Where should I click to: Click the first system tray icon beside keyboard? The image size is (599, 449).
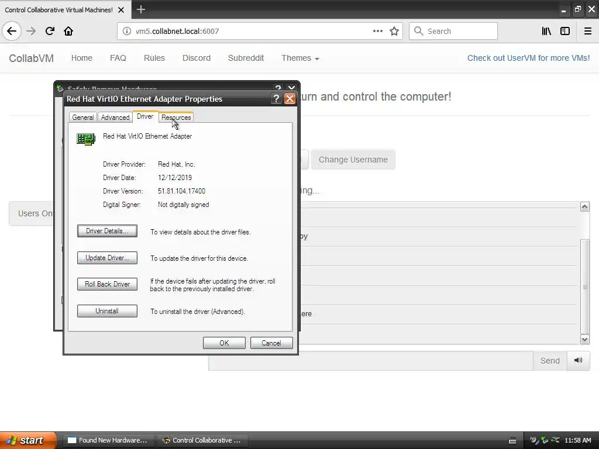pyautogui.click(x=535, y=440)
